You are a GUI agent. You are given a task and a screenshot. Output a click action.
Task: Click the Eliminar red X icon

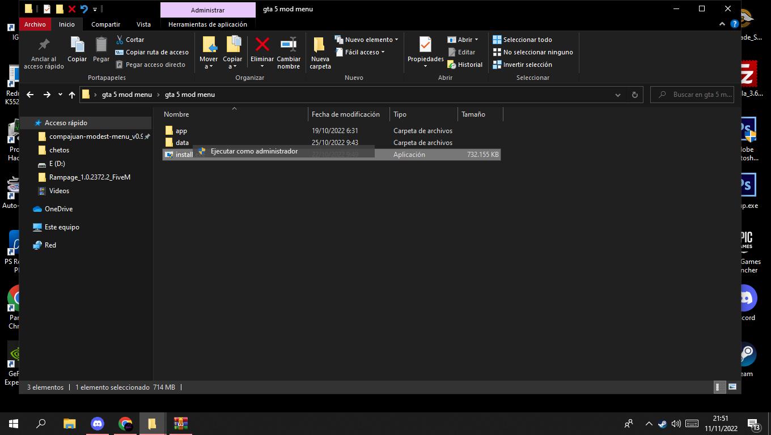tap(262, 45)
